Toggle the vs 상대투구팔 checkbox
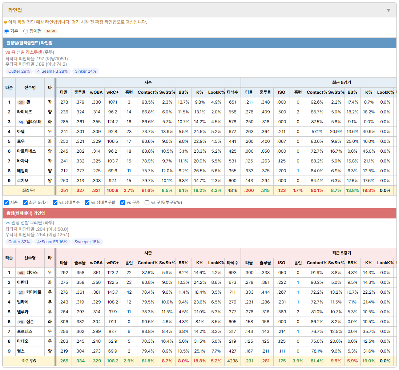The image size is (399, 370). (x=87, y=202)
